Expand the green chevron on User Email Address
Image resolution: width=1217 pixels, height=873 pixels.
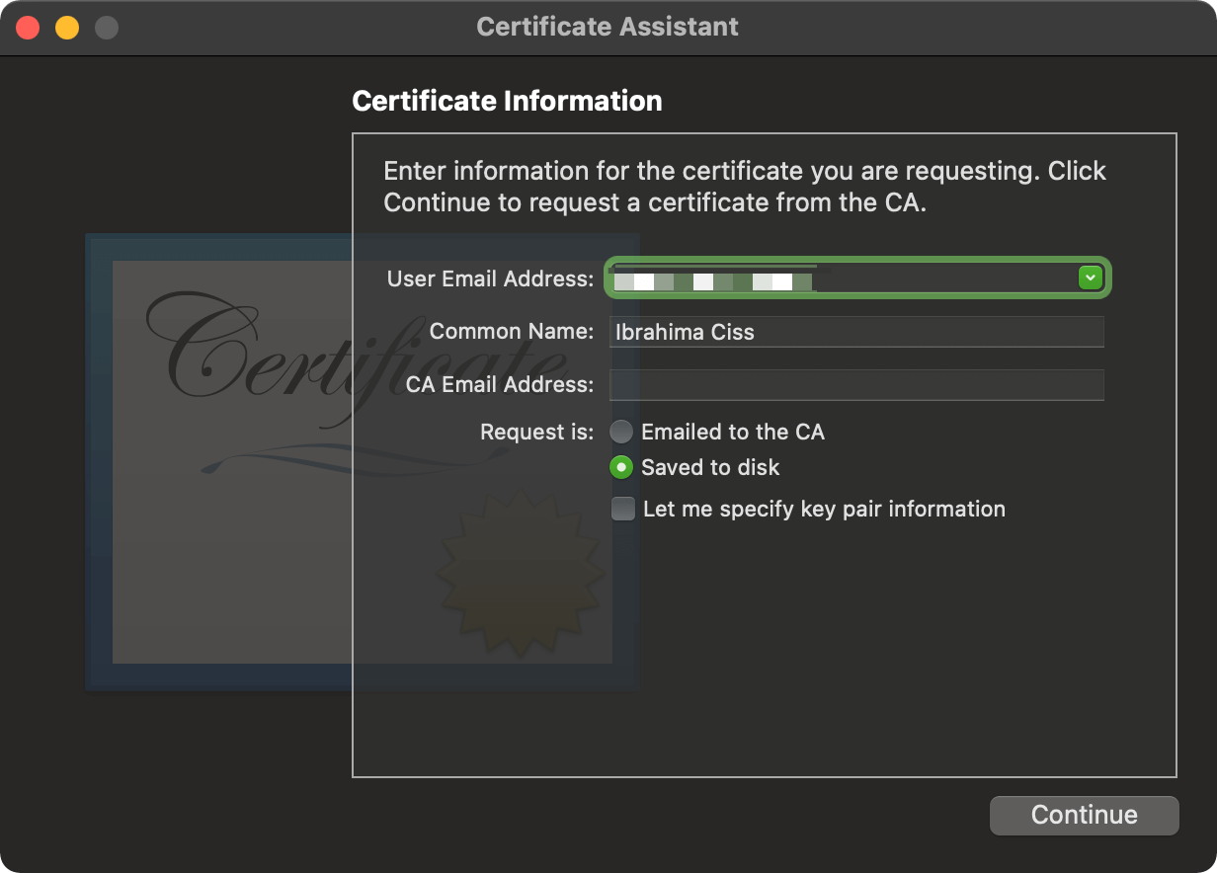pyautogui.click(x=1090, y=278)
